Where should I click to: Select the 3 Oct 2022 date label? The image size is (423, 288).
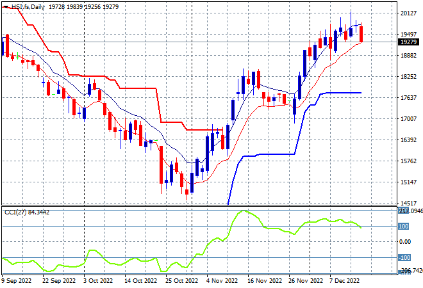(x=98, y=281)
